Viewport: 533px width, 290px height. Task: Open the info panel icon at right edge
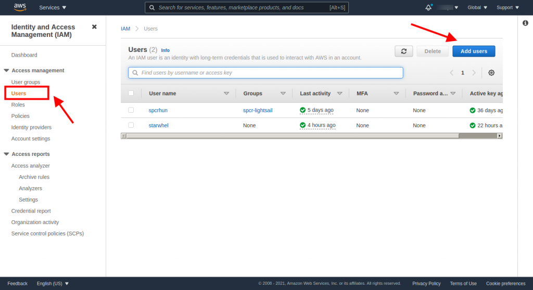(x=525, y=23)
